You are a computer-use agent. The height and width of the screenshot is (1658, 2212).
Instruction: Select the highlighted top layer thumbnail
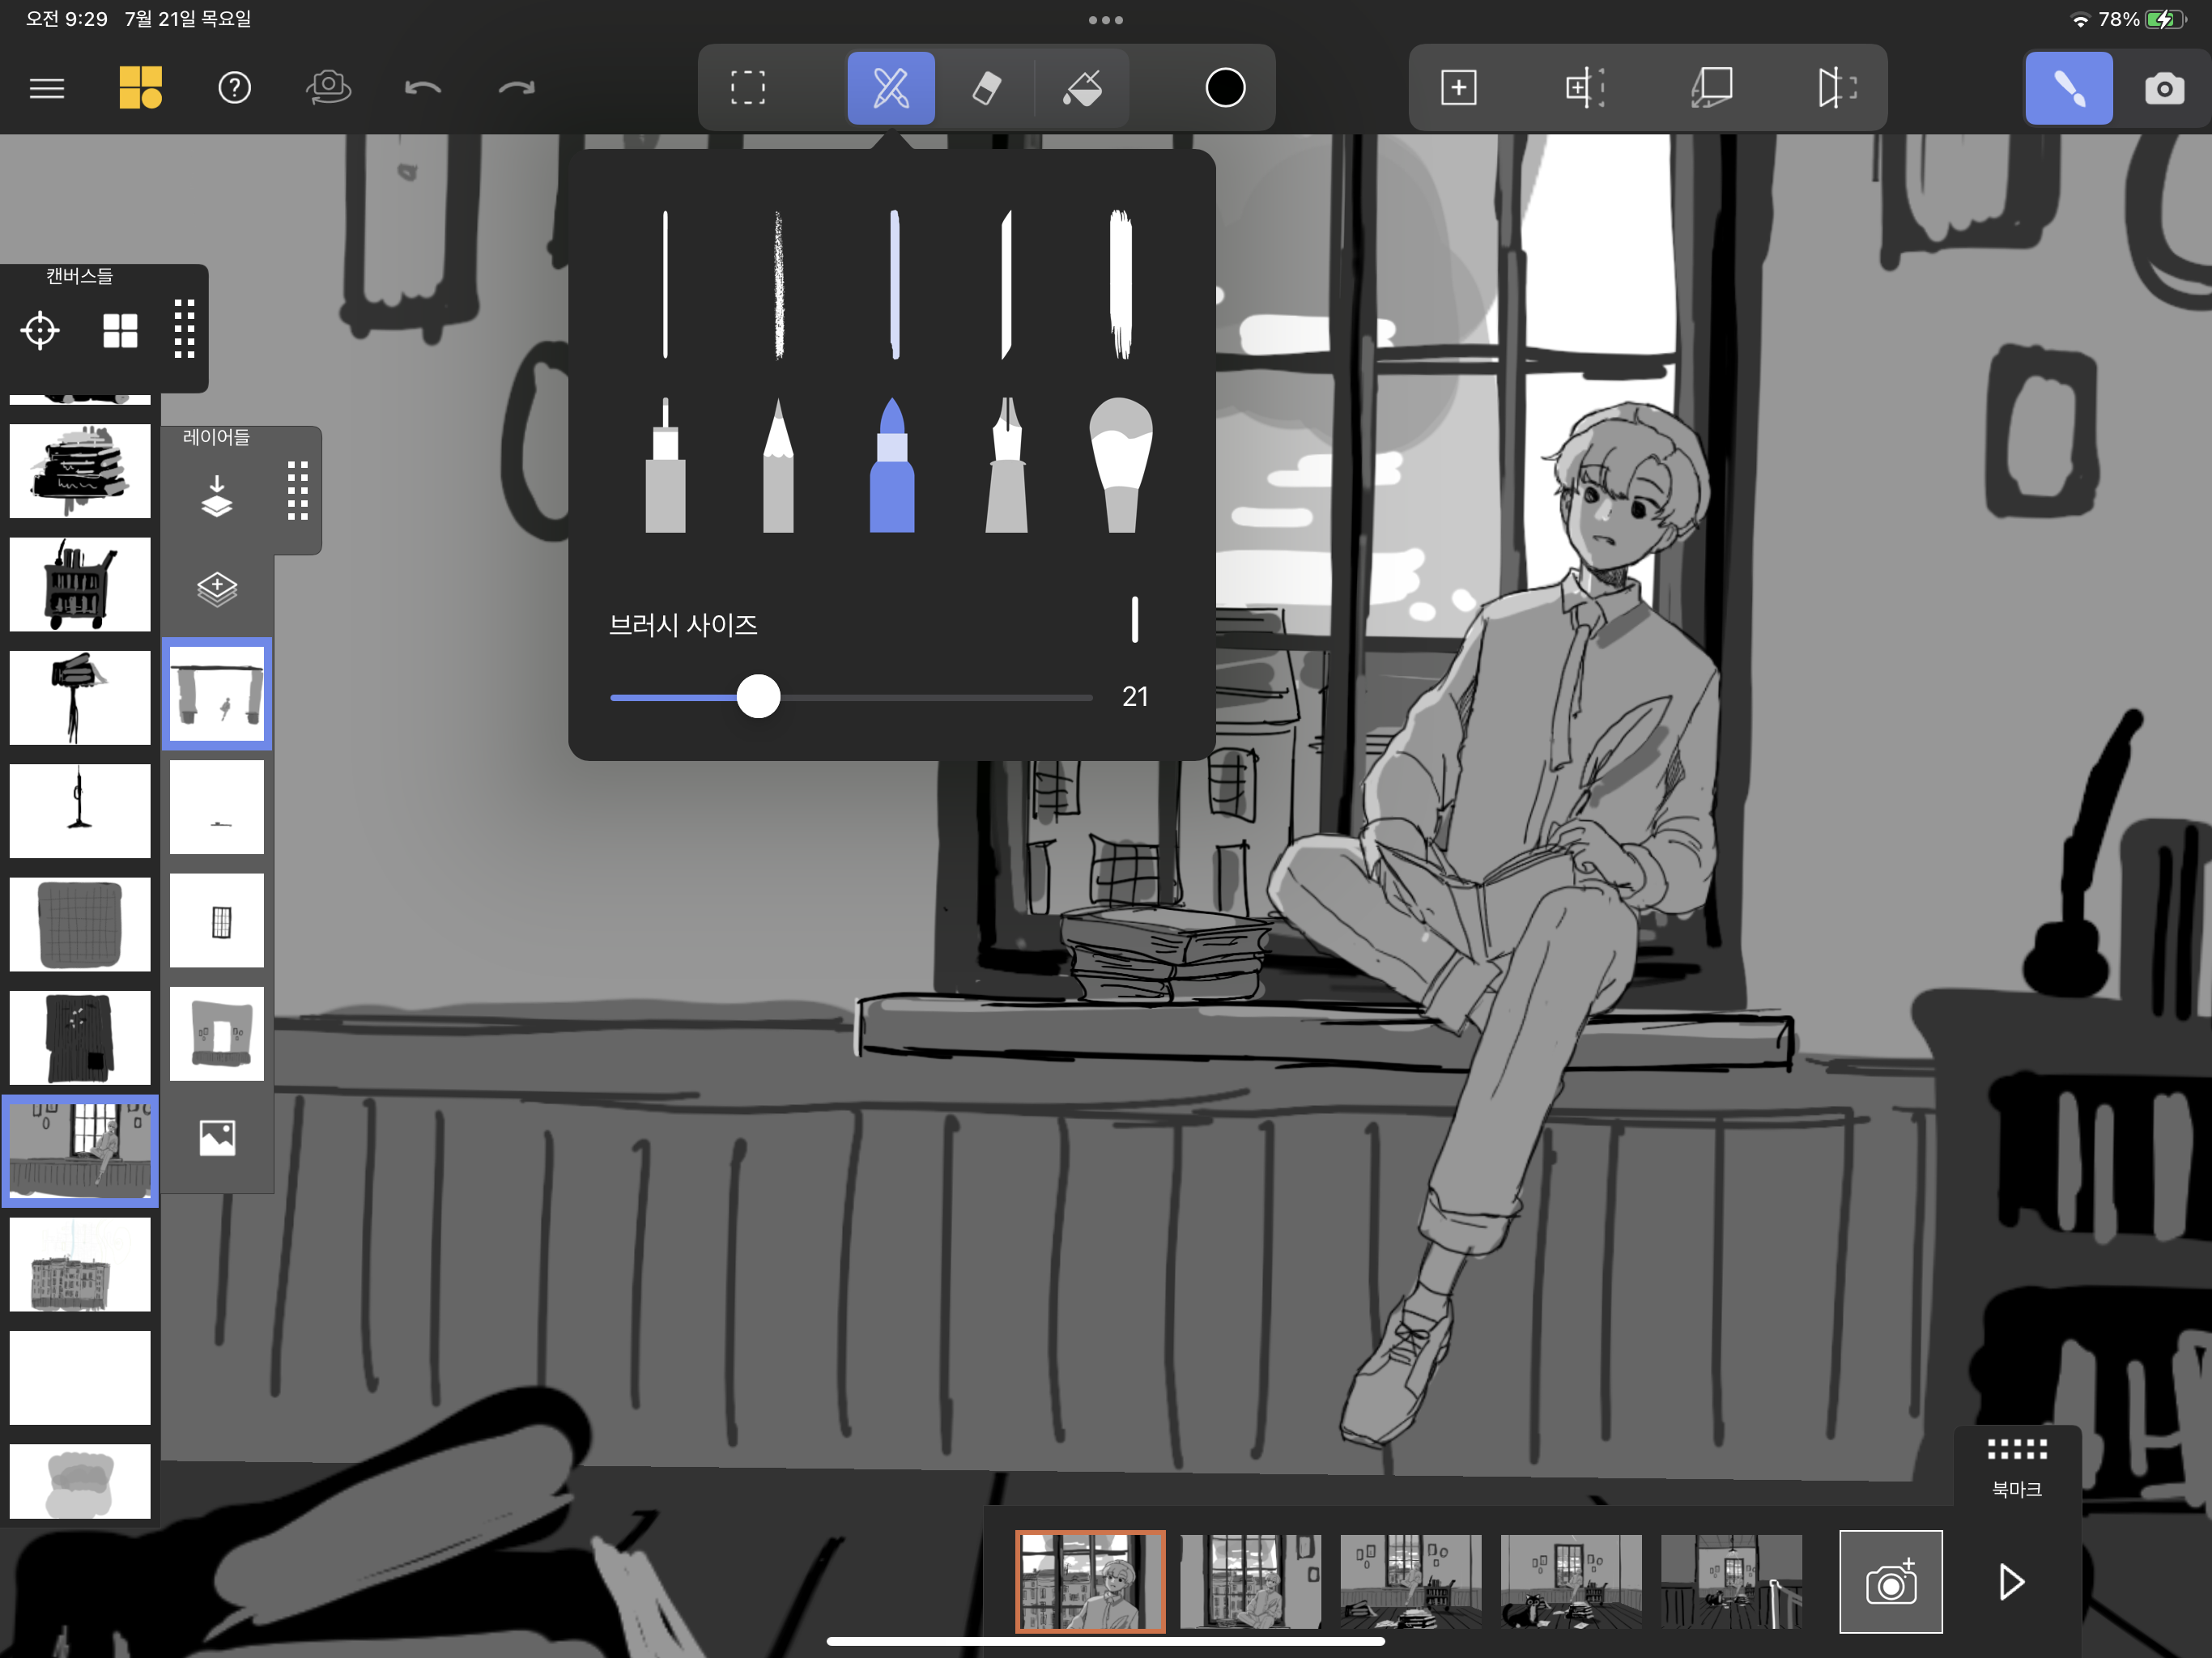pos(217,694)
